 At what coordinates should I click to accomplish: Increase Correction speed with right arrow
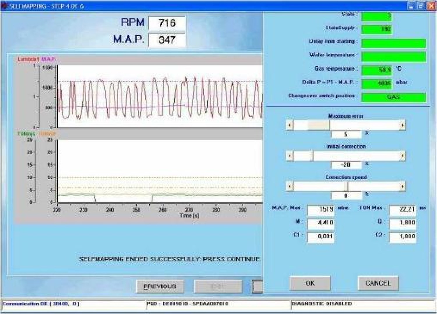(x=402, y=186)
